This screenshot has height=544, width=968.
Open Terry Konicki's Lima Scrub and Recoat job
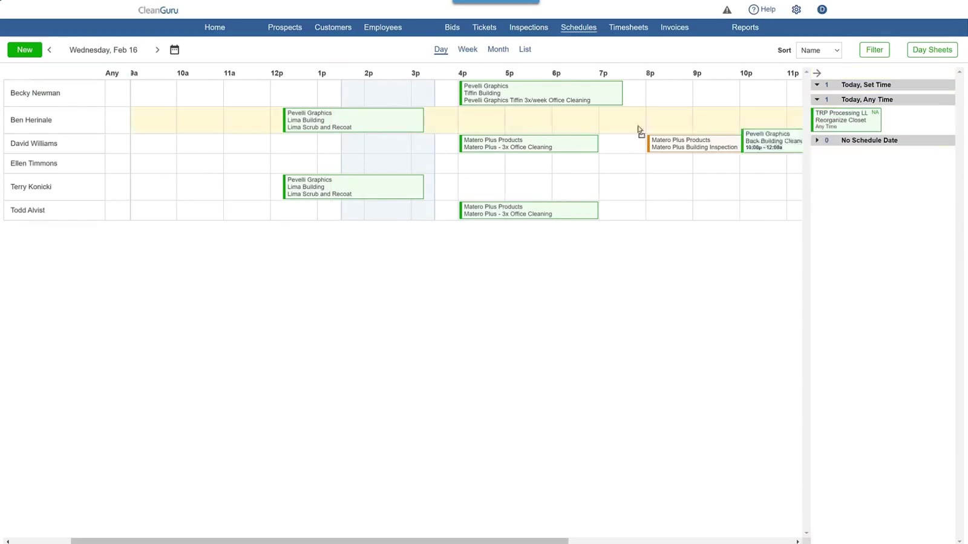tap(353, 187)
